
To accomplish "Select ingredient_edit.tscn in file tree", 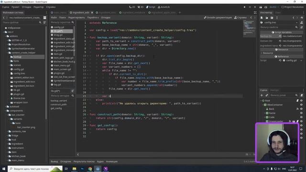I will click(24, 82).
